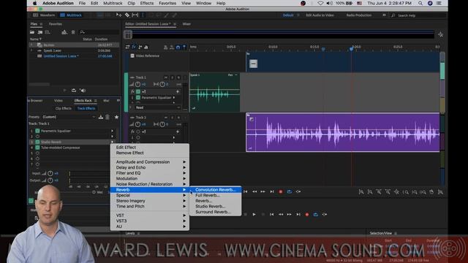Image resolution: width=468 pixels, height=263 pixels.
Task: Select the Move tool in top toolbar
Action: pyautogui.click(x=118, y=15)
